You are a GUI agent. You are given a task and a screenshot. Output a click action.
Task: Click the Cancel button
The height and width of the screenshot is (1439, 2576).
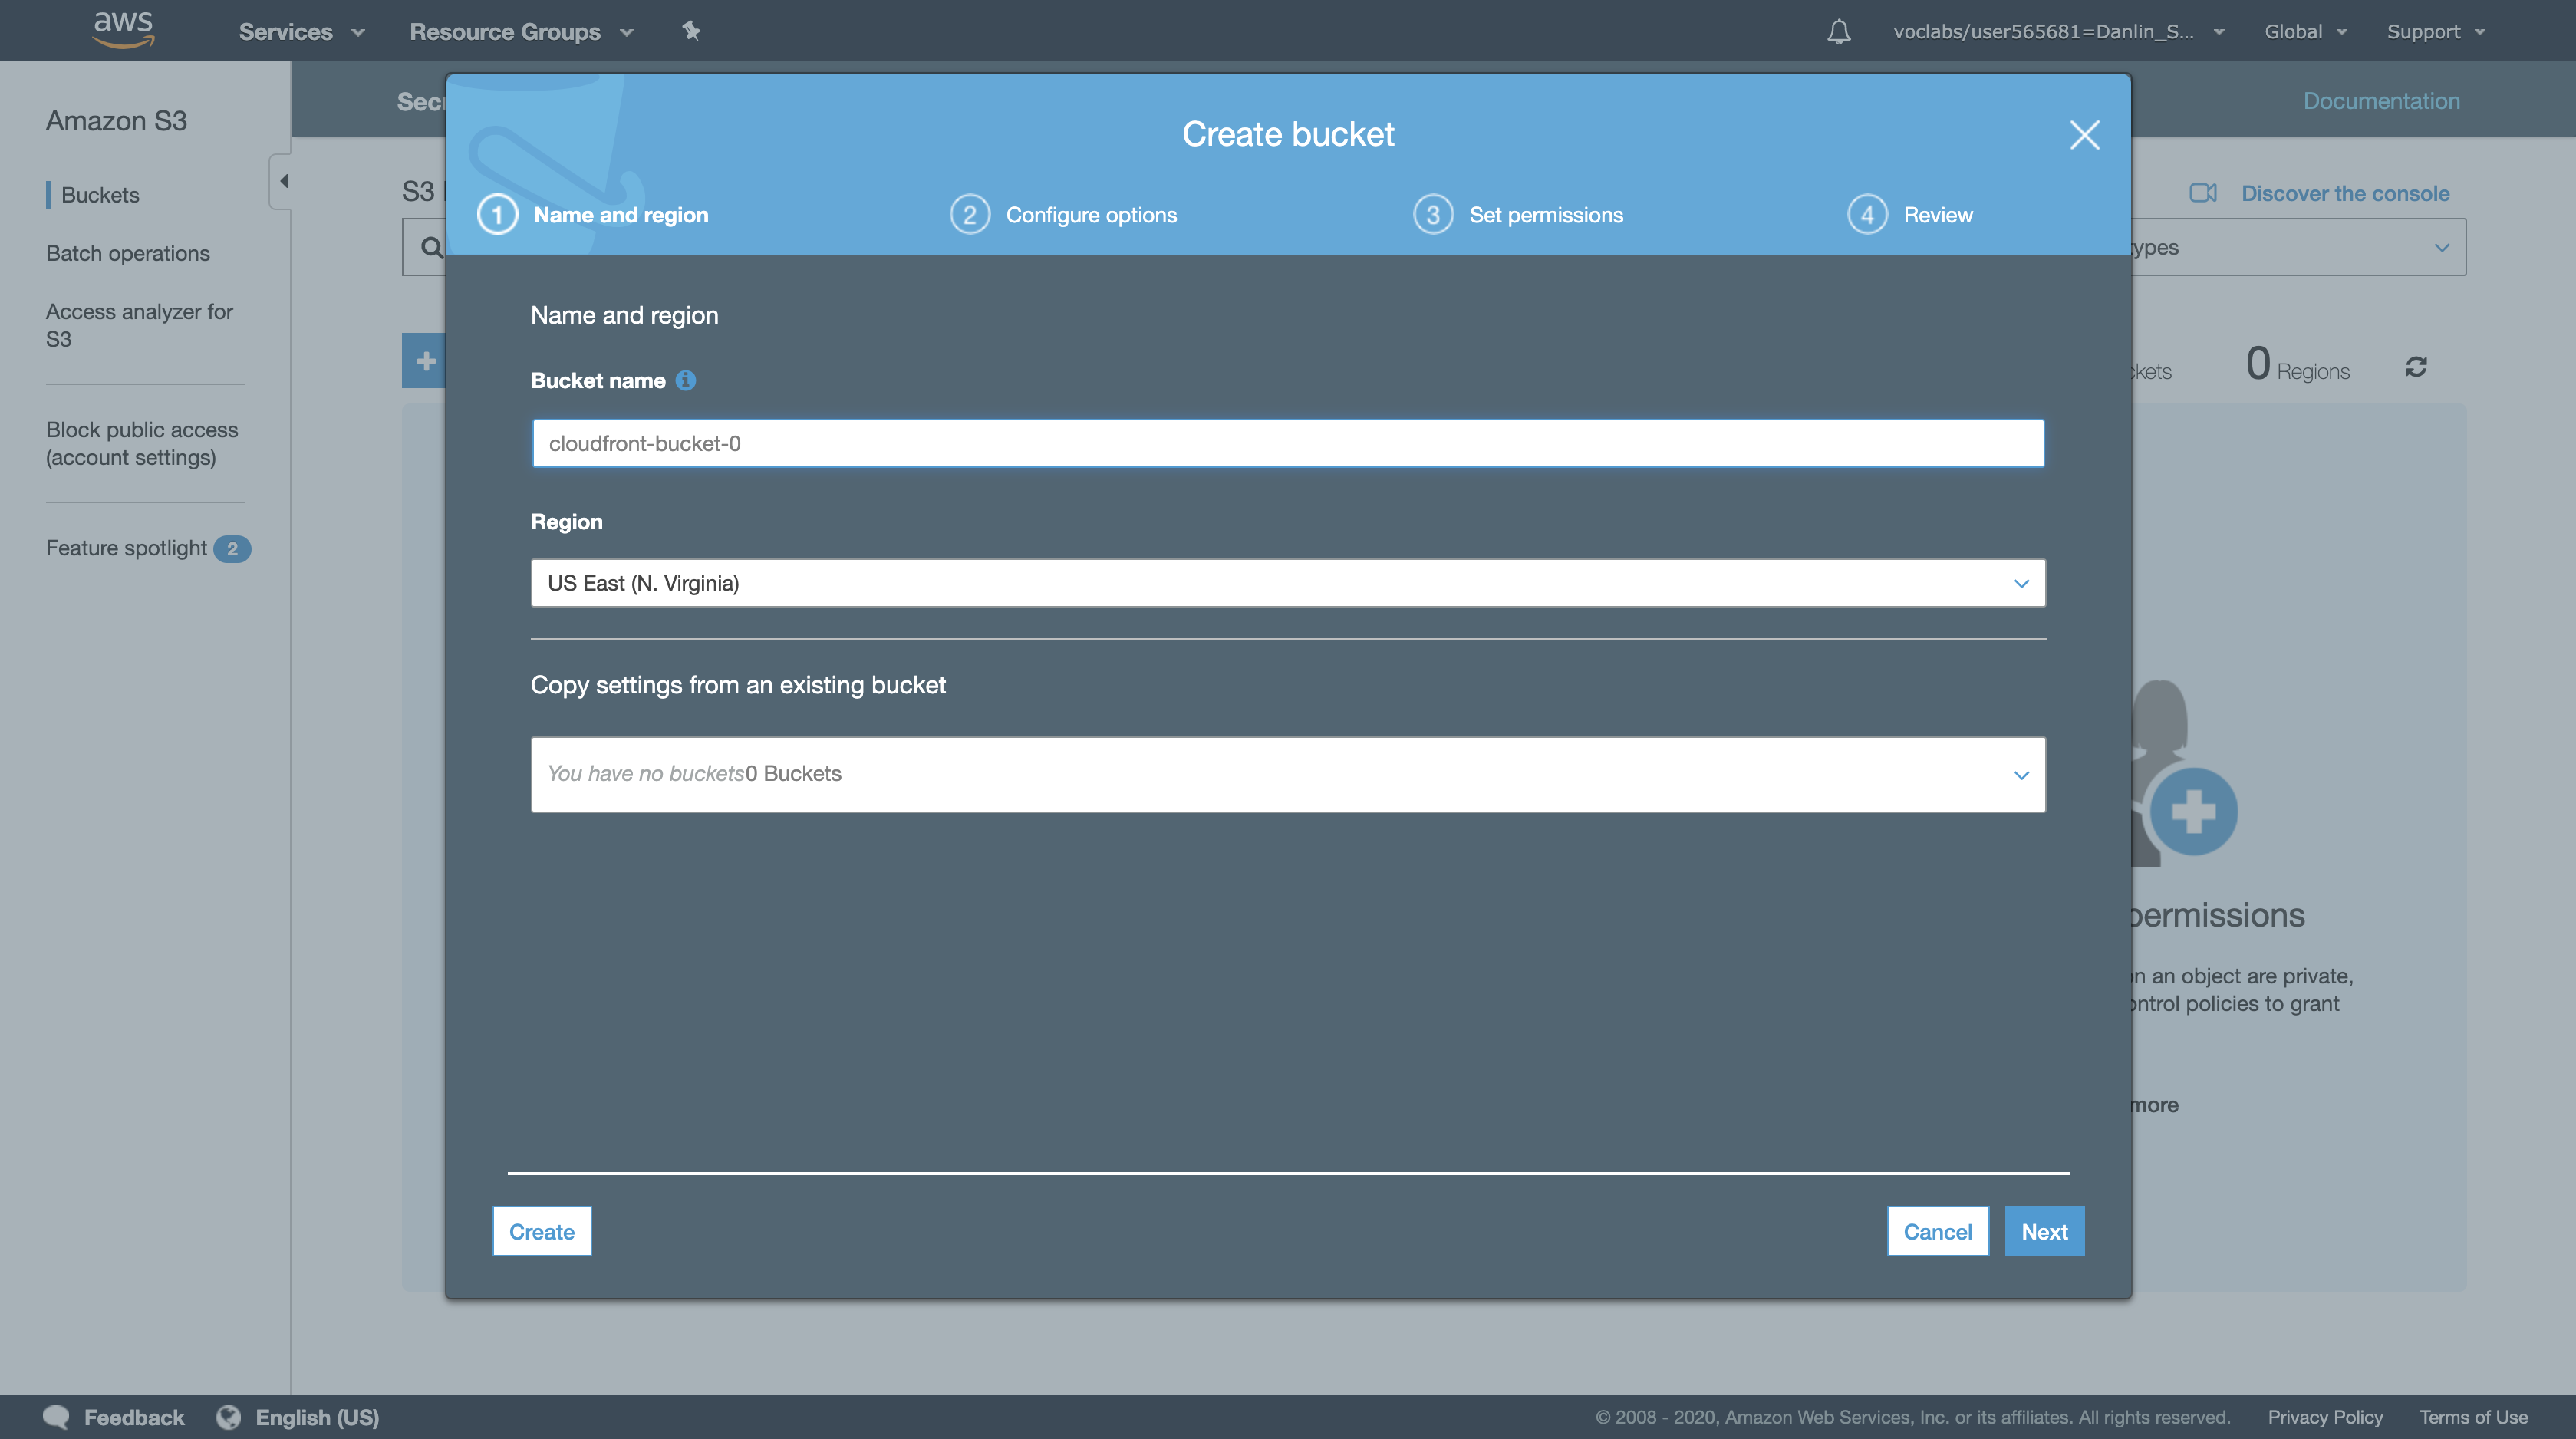click(x=1937, y=1231)
